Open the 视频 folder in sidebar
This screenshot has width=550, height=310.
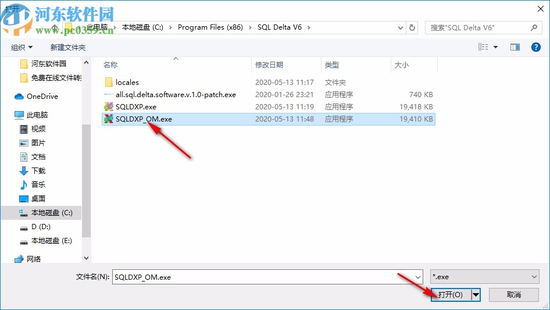pyautogui.click(x=33, y=129)
